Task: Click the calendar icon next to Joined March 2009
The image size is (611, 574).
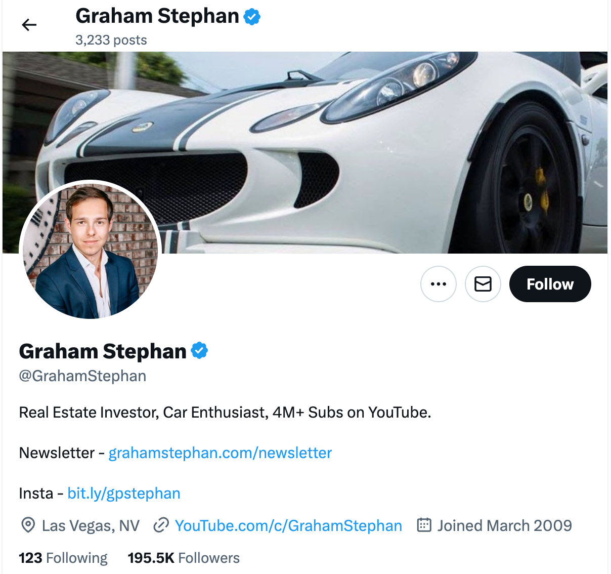Action: (x=424, y=525)
